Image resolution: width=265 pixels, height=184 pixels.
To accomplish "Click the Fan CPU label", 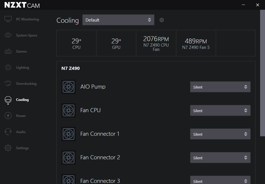I will pyautogui.click(x=90, y=110).
